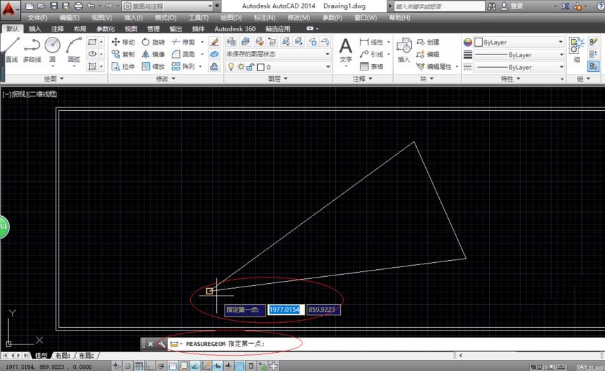Click the Array (阵列) tool
This screenshot has width=605, height=371.
(184, 66)
